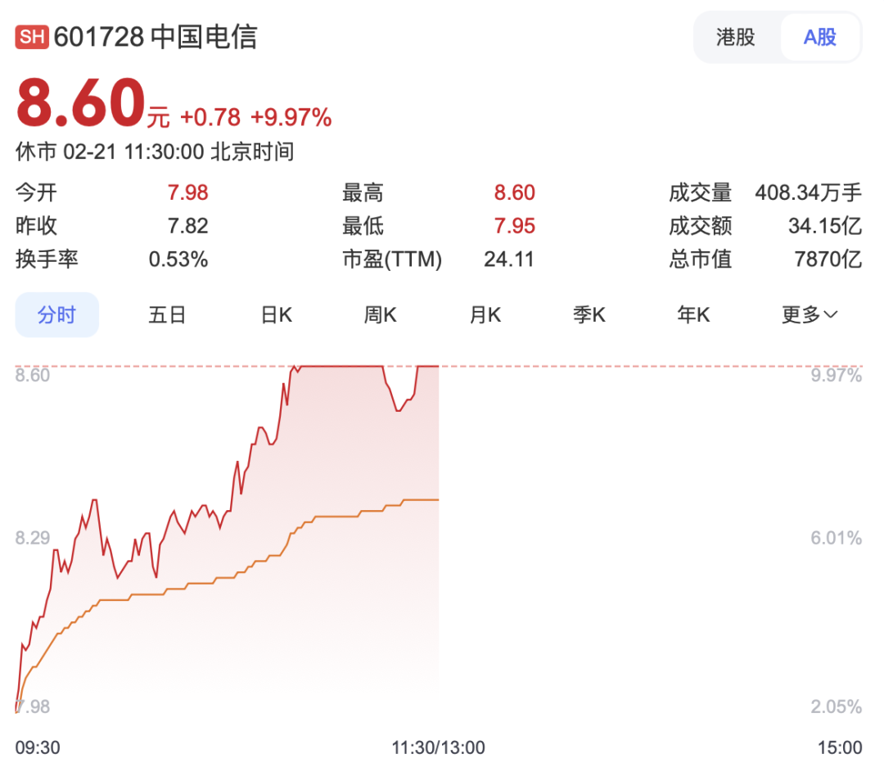Click the 今开 label
The image size is (884, 772).
point(36,193)
